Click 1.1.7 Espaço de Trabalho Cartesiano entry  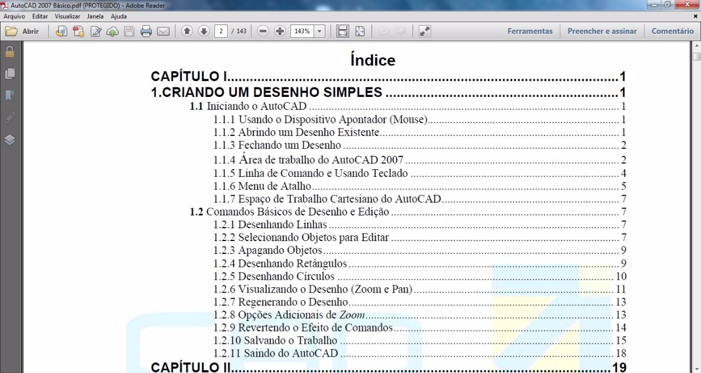click(x=420, y=199)
